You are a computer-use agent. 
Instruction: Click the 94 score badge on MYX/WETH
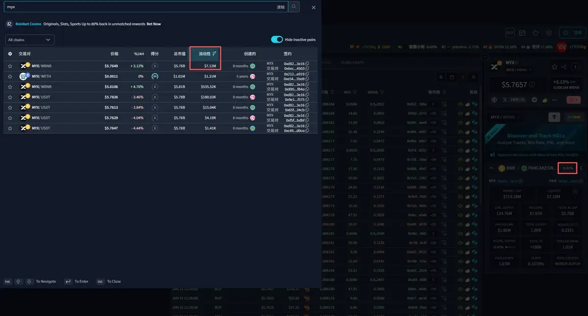click(155, 76)
